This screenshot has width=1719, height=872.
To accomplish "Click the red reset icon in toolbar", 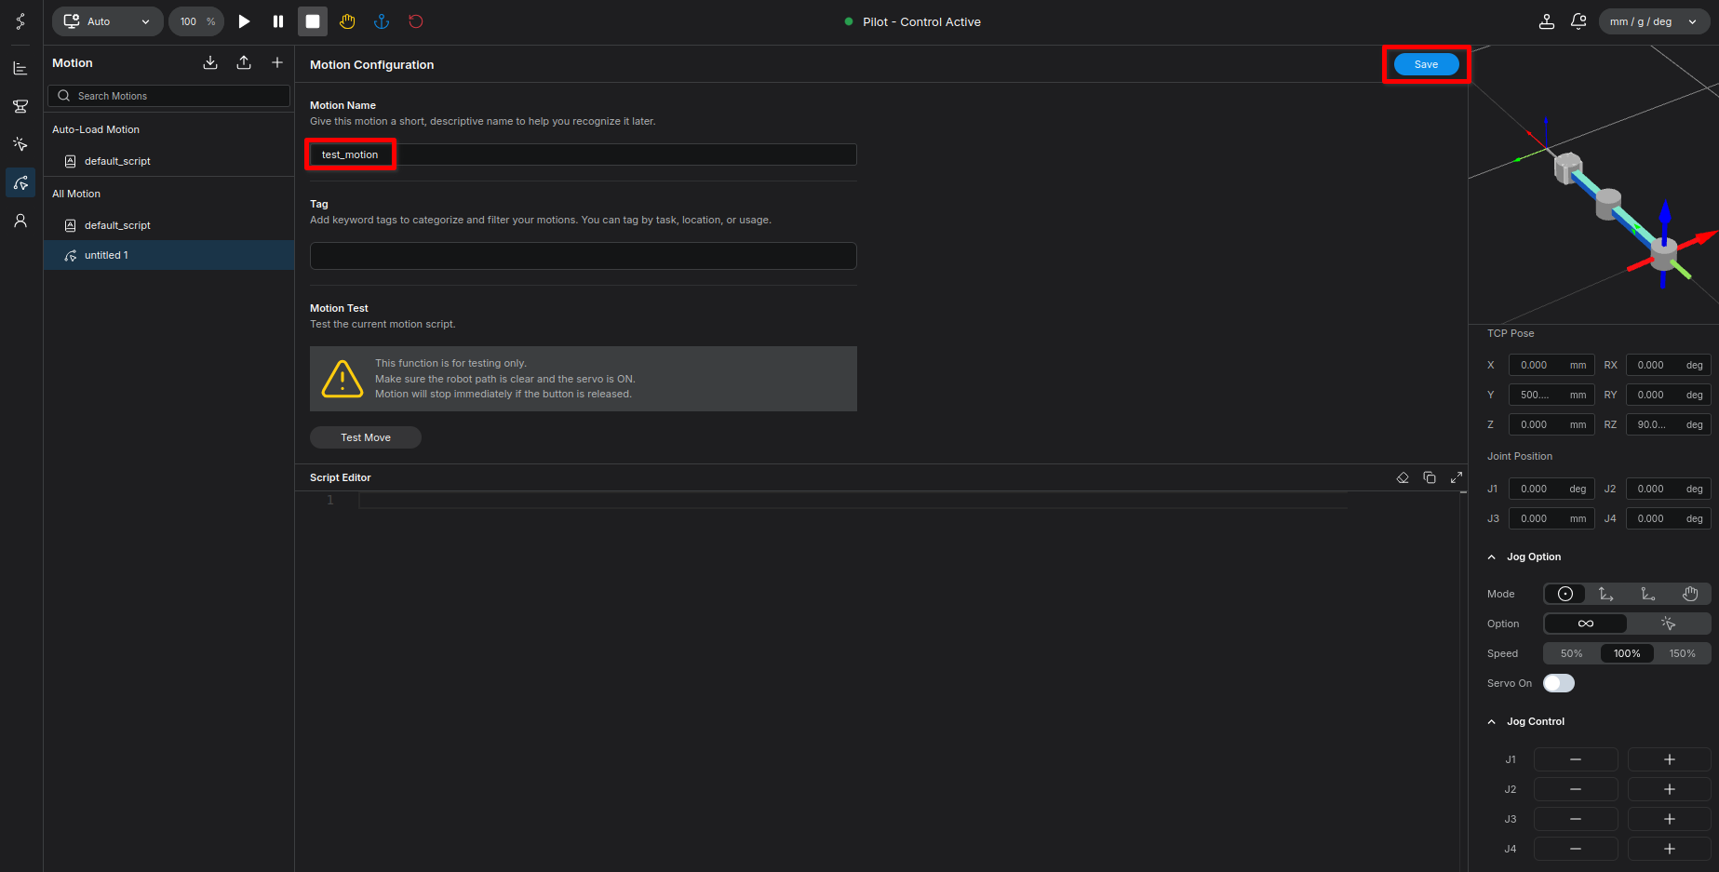I will click(x=416, y=21).
